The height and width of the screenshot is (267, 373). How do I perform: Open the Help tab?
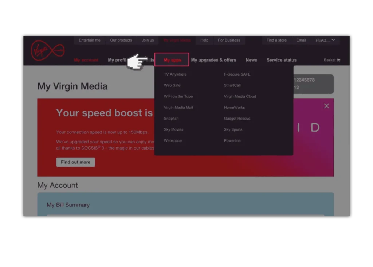coord(204,40)
